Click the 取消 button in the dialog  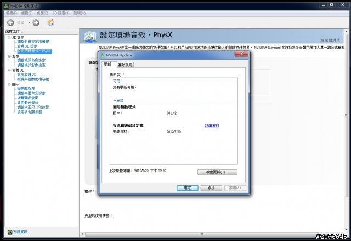point(211,188)
